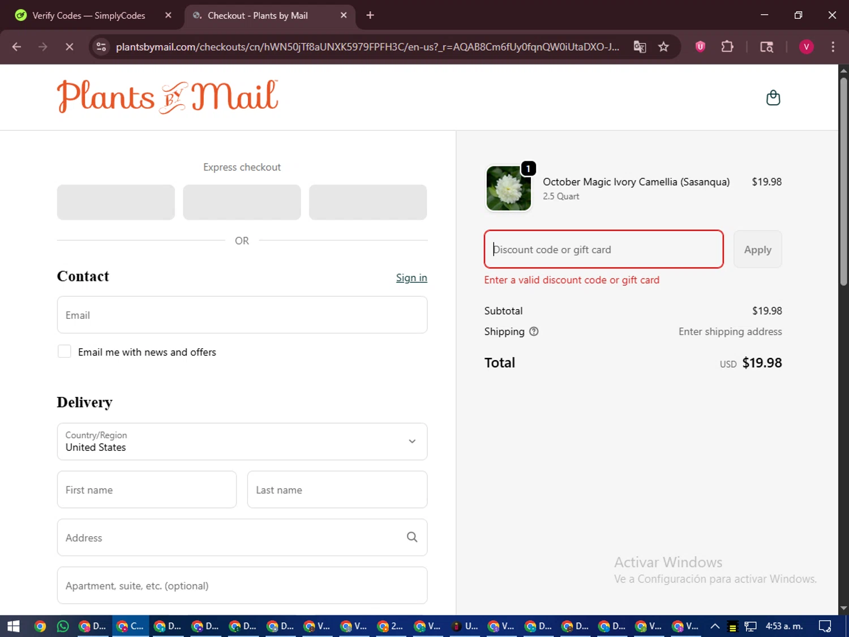Go back with browser back arrow
The height and width of the screenshot is (637, 849).
[16, 47]
